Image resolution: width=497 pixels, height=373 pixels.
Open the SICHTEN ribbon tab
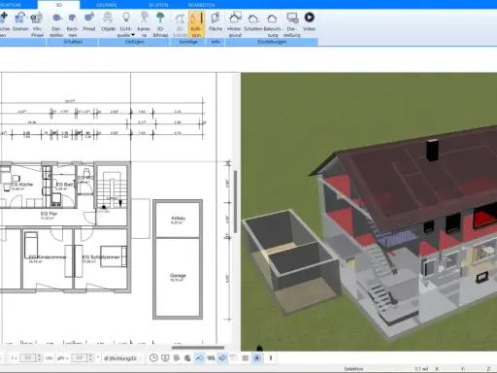pos(158,5)
